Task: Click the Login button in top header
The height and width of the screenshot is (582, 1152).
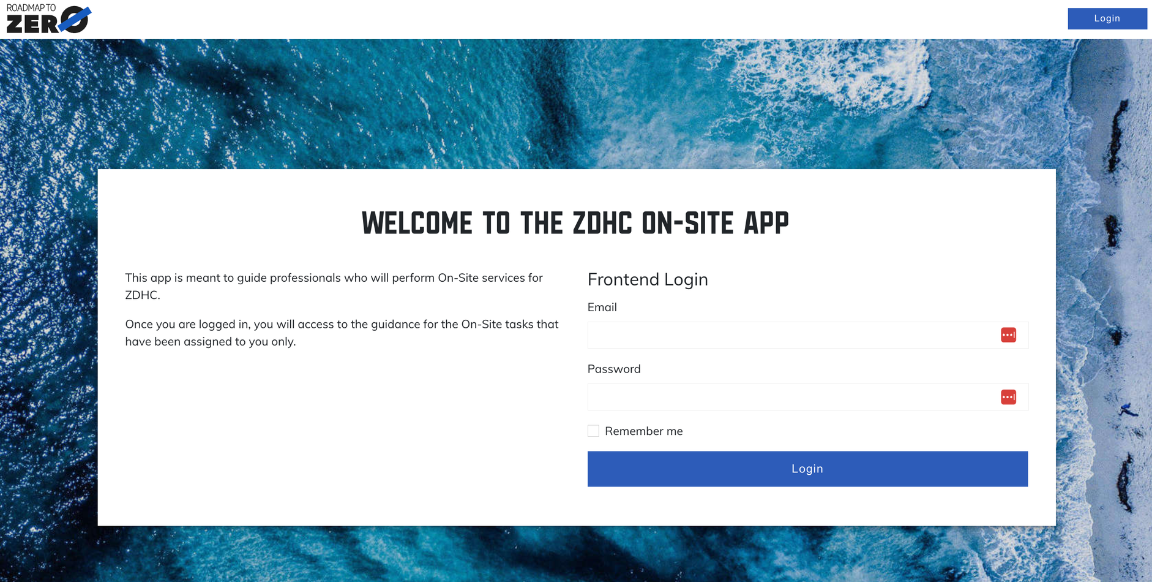Action: [1107, 18]
